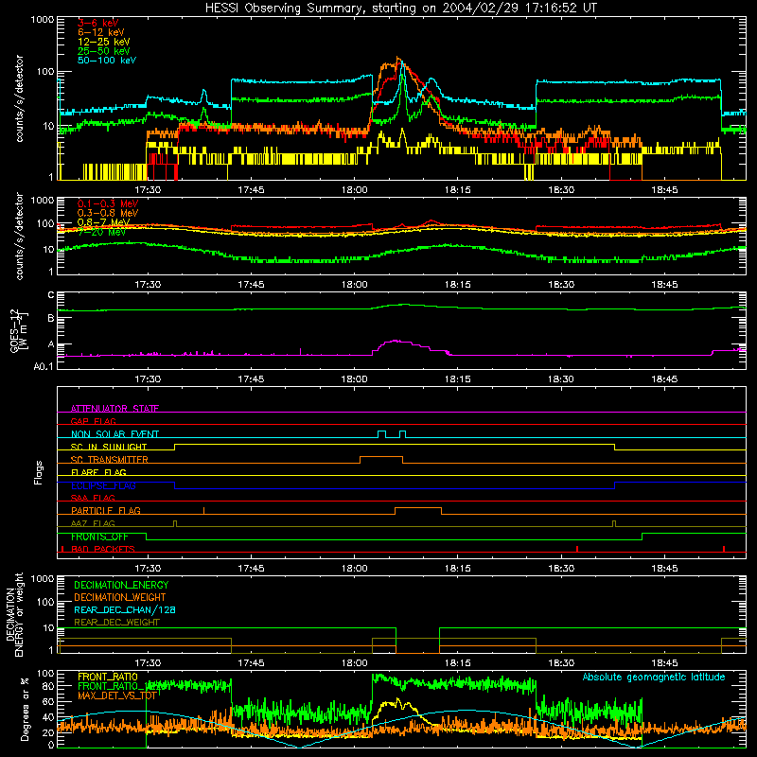The image size is (757, 757).
Task: Click the MAX_DET_VS_TOT legend label
Action: click(x=117, y=695)
